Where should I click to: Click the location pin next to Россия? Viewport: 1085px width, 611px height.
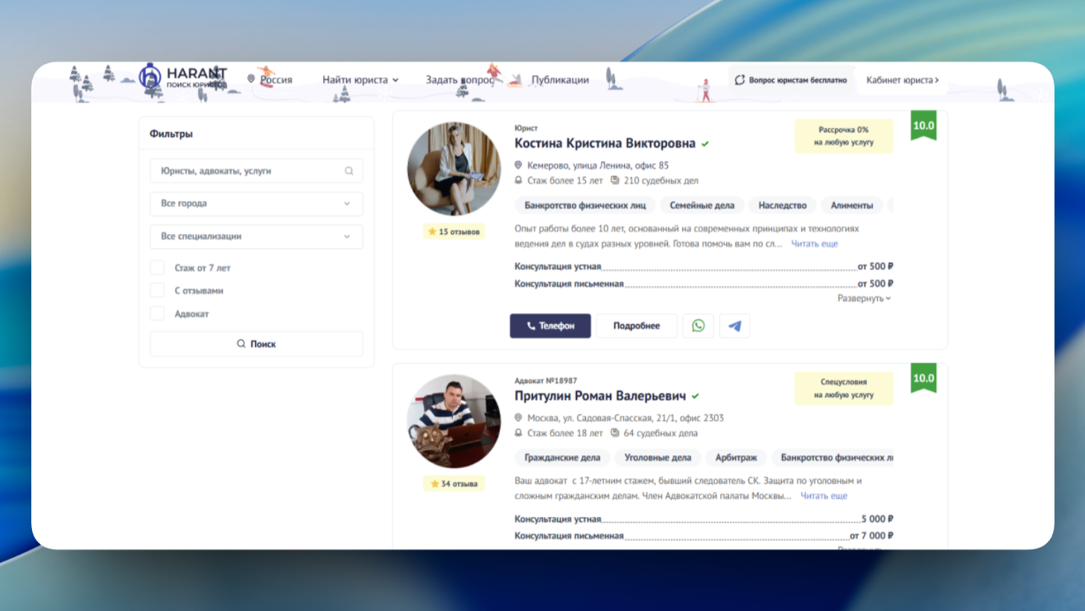point(251,79)
